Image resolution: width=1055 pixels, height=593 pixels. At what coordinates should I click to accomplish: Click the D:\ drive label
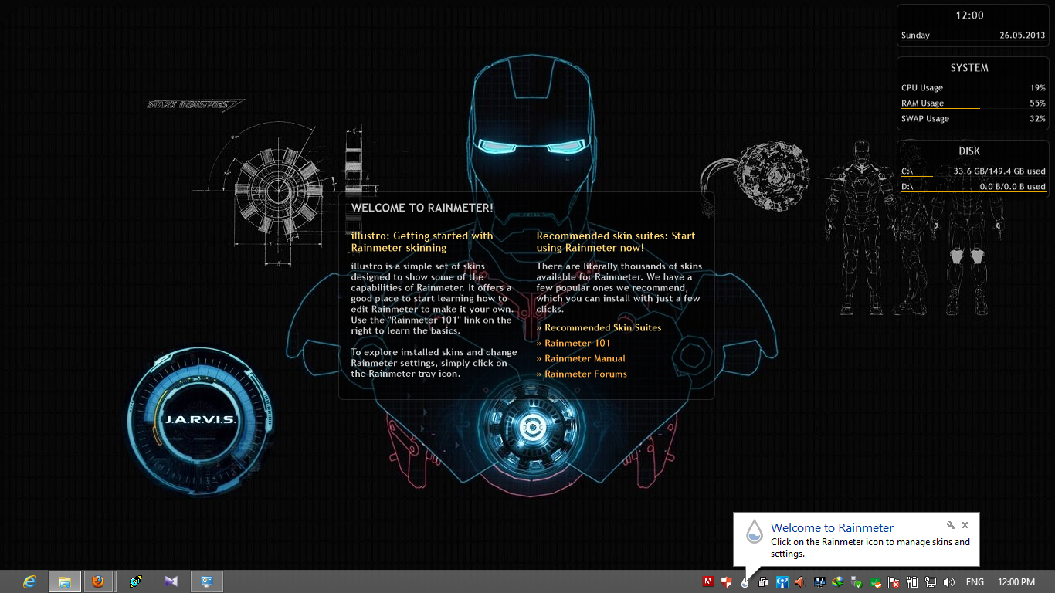907,187
